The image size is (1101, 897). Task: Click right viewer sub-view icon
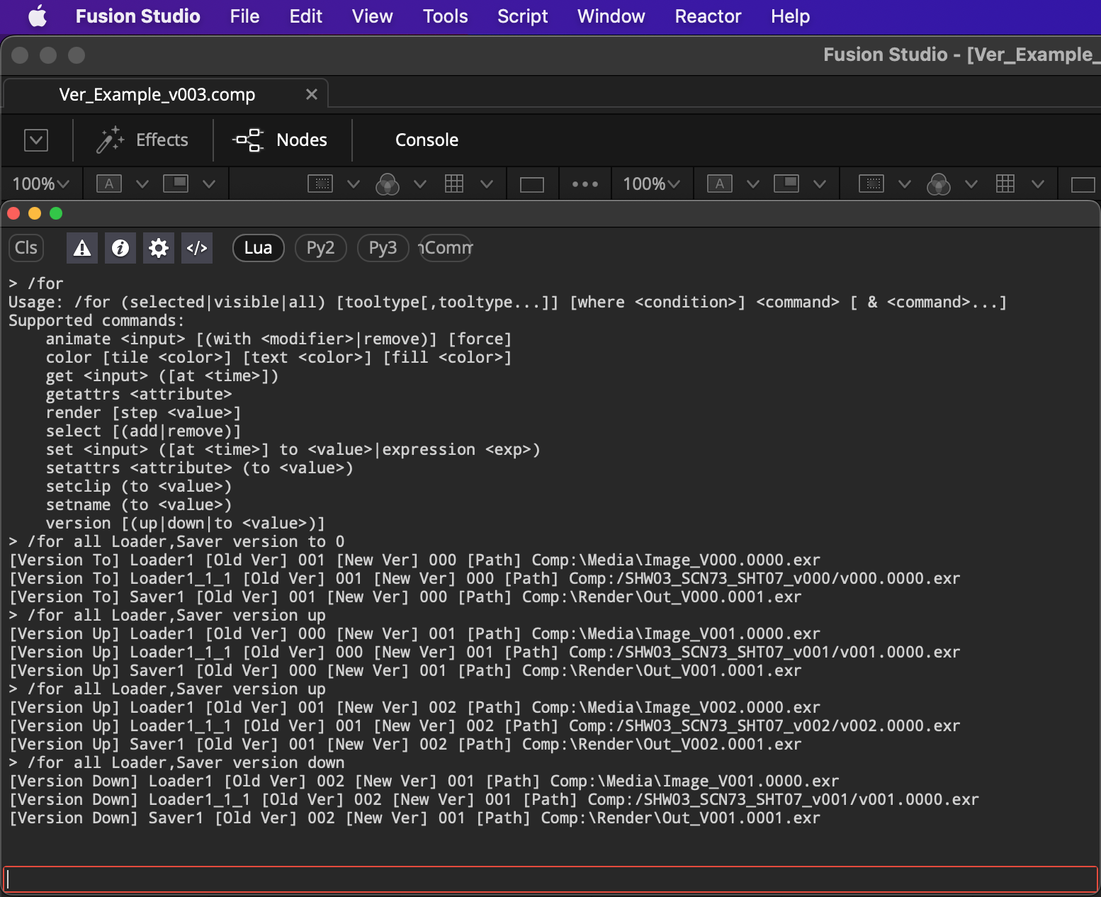tap(786, 184)
